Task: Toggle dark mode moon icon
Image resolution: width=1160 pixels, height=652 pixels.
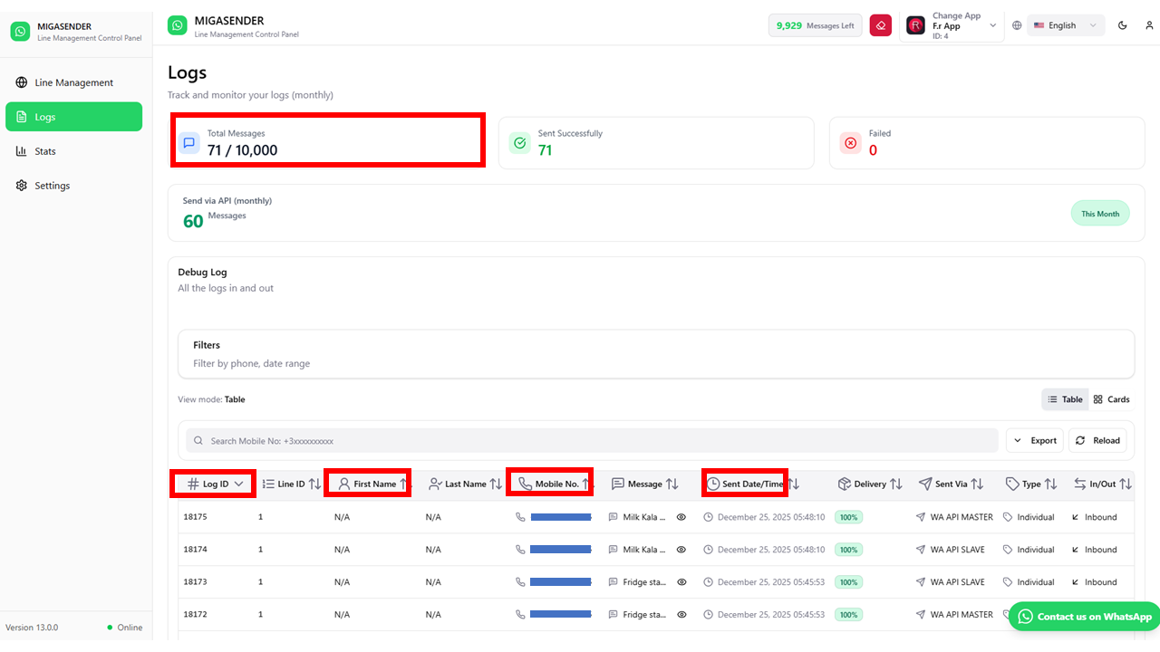Action: tap(1123, 25)
